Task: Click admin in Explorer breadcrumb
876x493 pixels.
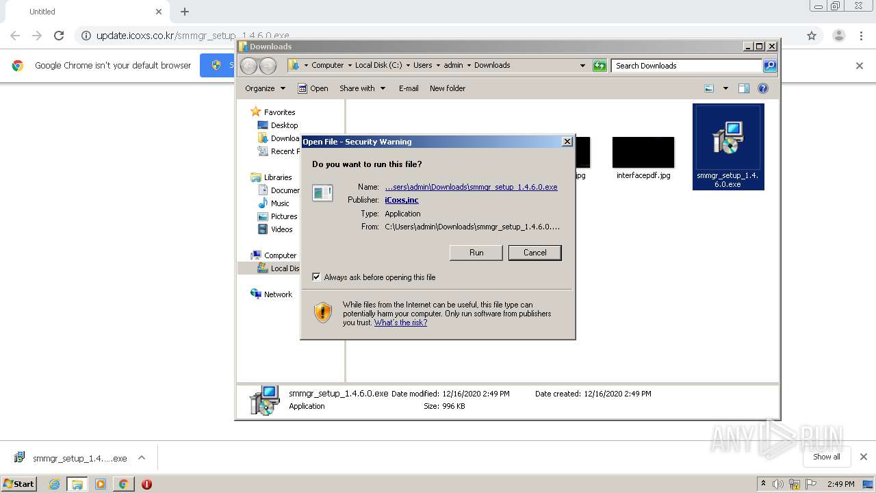Action: click(453, 66)
